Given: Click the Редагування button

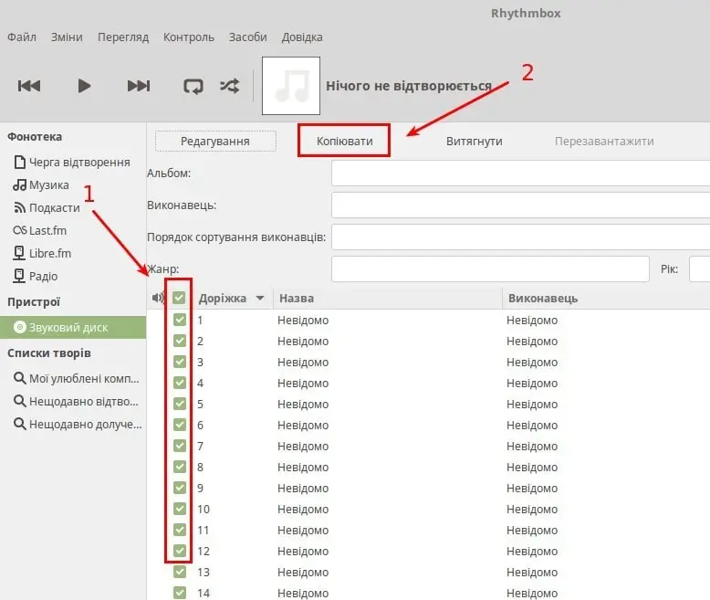Looking at the screenshot, I should pyautogui.click(x=215, y=141).
